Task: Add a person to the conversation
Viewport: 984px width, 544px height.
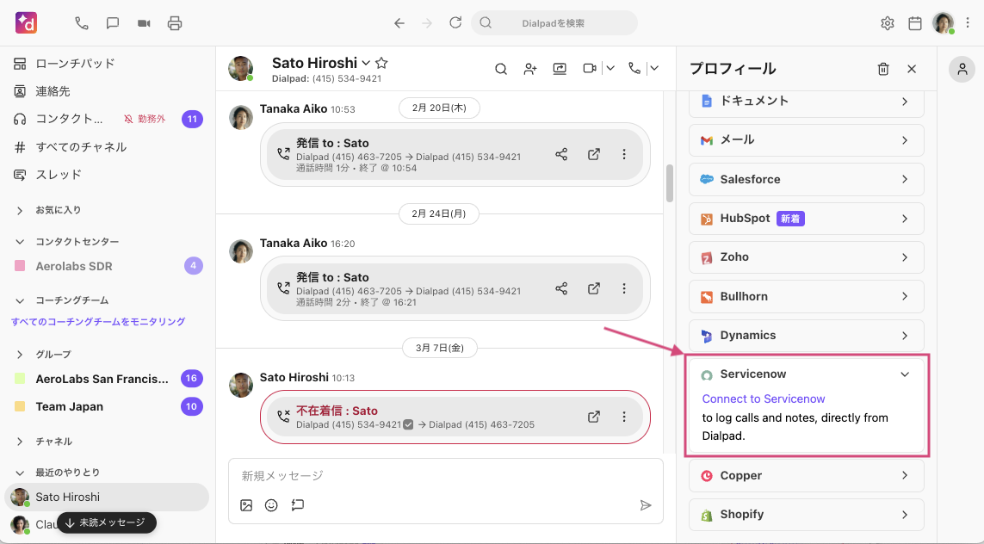Action: pos(530,68)
